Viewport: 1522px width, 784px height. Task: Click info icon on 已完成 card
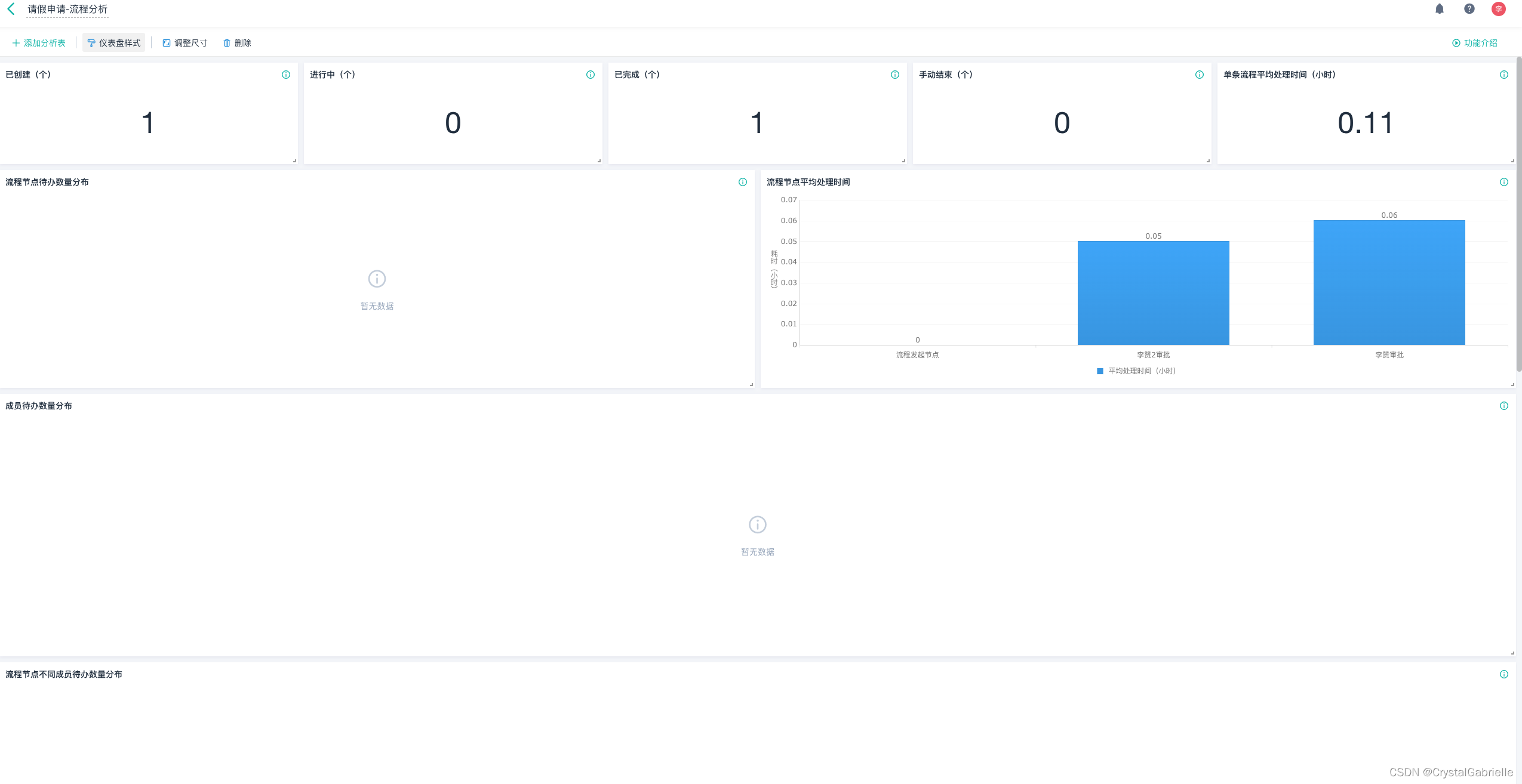click(895, 75)
